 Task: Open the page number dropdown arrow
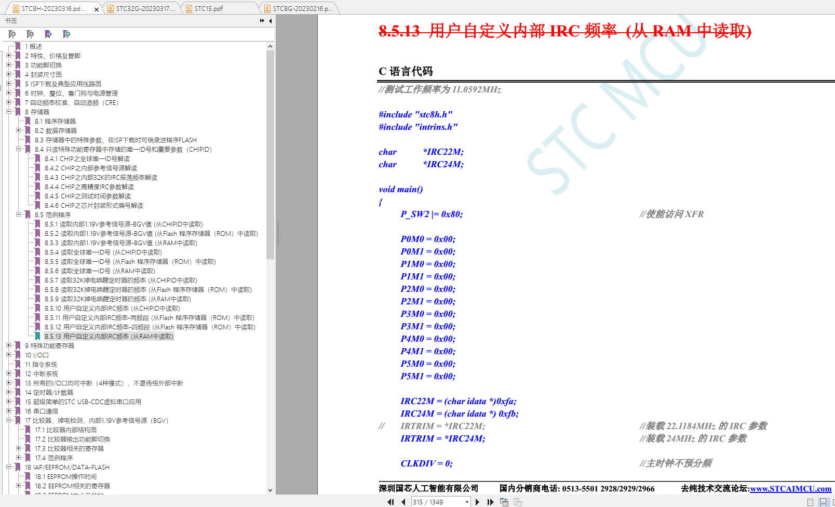(467, 502)
